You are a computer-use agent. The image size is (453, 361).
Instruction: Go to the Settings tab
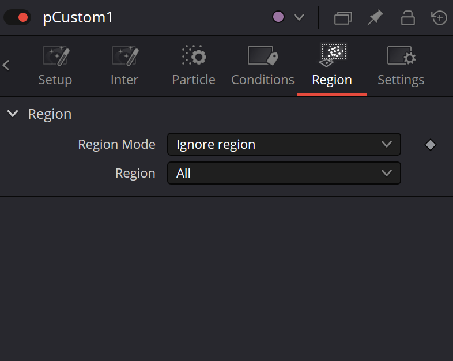[401, 66]
